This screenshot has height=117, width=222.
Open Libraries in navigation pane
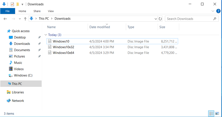click(x=18, y=92)
